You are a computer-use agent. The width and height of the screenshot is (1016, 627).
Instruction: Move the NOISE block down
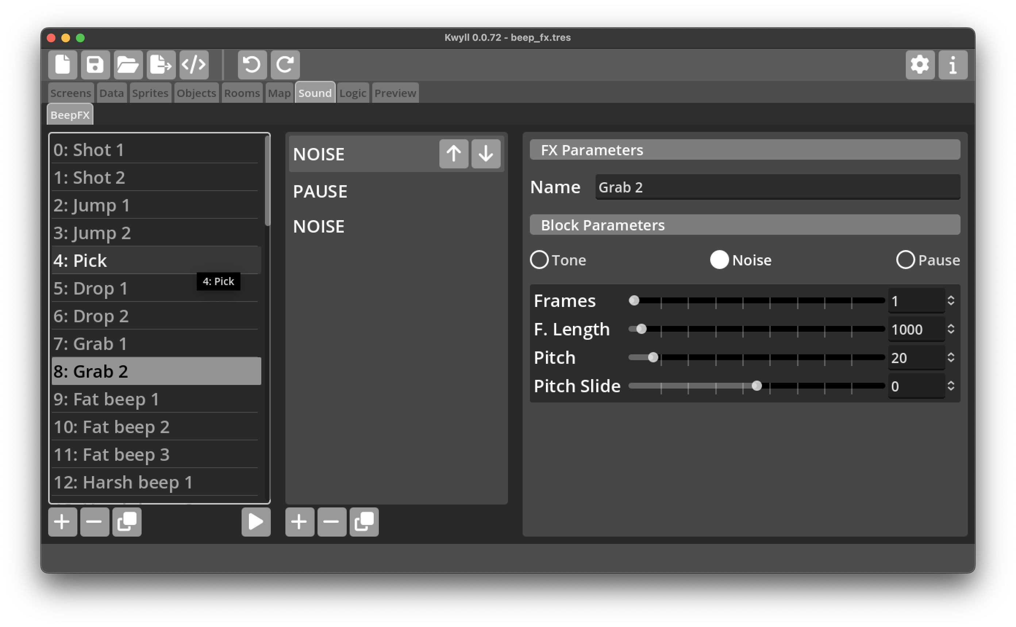pyautogui.click(x=486, y=154)
